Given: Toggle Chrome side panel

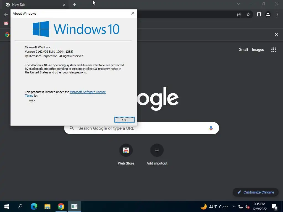Looking at the screenshot, I should [x=259, y=14].
